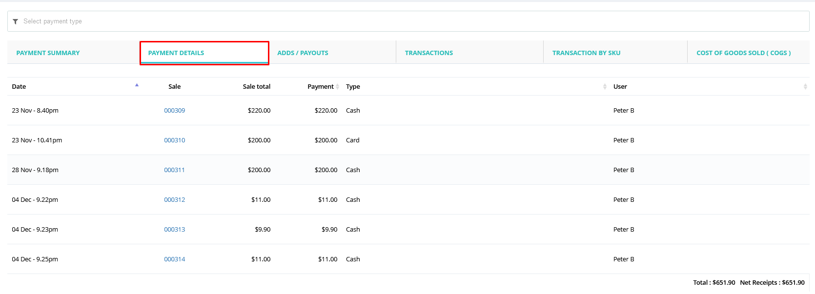Open sale 000314
This screenshot has height=294, width=815.
click(174, 259)
